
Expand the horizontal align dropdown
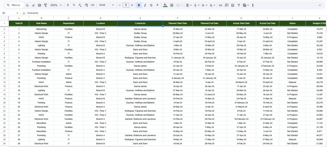pos(189,5)
